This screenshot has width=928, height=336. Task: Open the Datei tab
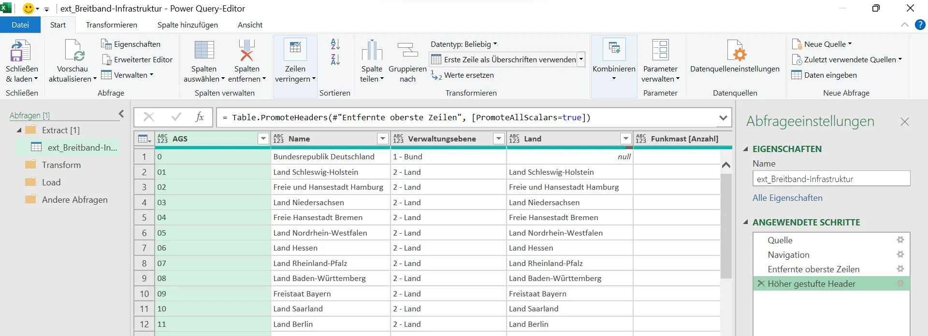(x=20, y=25)
